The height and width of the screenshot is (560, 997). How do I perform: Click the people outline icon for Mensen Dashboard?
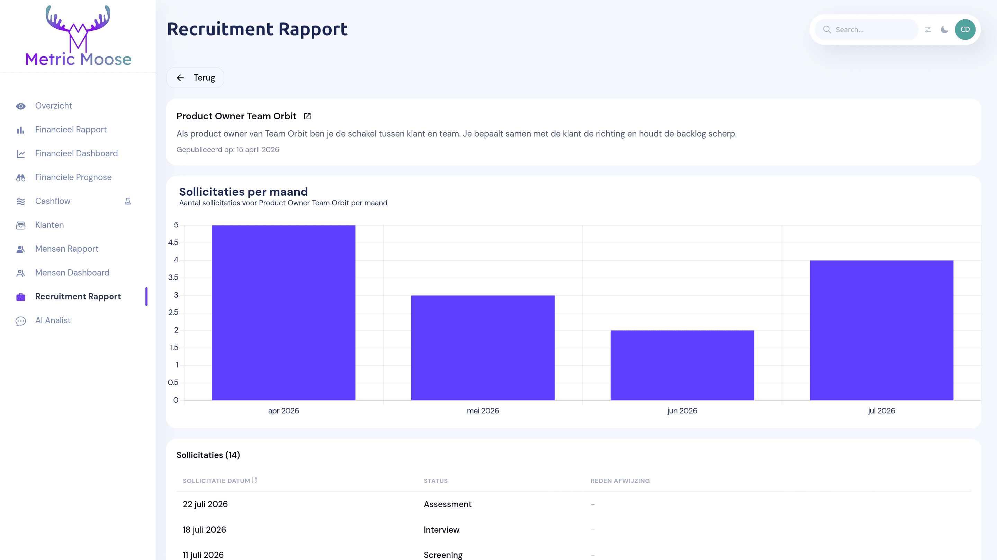(21, 273)
